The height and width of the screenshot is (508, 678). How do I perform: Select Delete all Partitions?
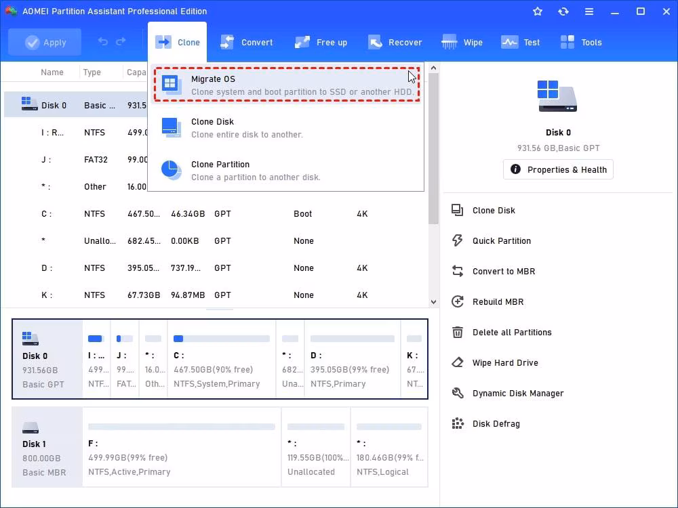click(511, 332)
